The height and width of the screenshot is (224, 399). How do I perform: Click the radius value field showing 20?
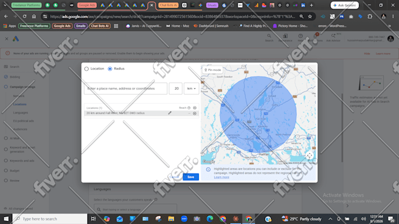175,88
